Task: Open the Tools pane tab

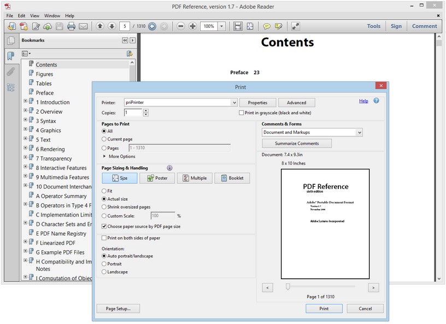Action: click(373, 26)
